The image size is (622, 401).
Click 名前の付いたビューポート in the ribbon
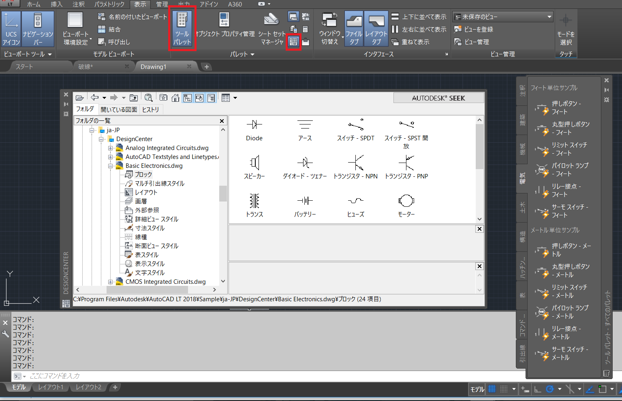coord(133,17)
